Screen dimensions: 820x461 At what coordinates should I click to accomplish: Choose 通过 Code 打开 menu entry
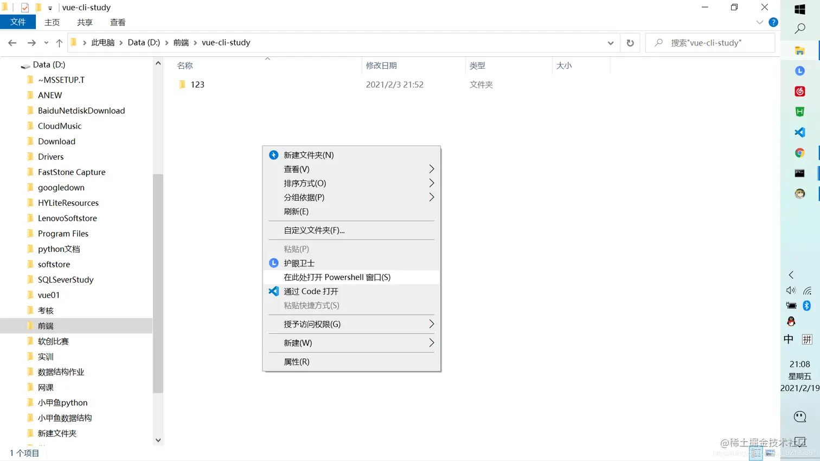tap(351, 291)
